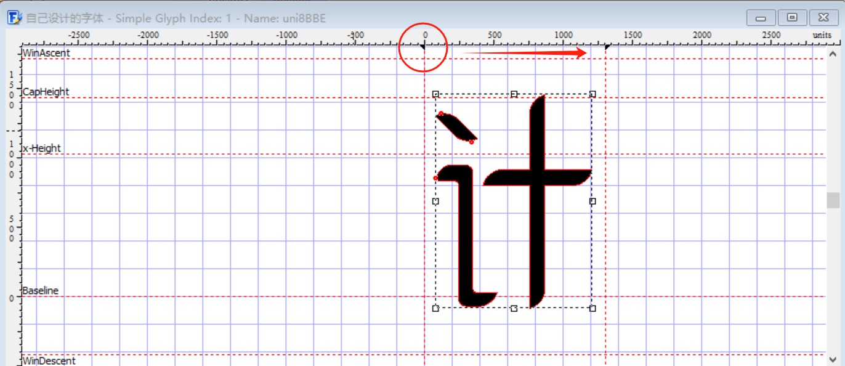Minimize the glyph edit window
Viewport: 845px width, 366px height.
761,17
